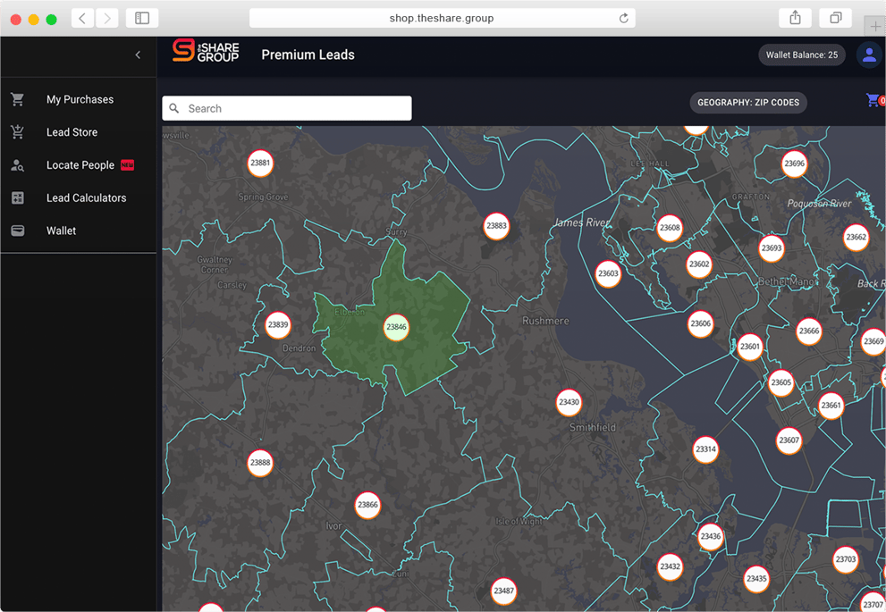
Task: Toggle the browser sidebar view button
Action: [x=142, y=18]
